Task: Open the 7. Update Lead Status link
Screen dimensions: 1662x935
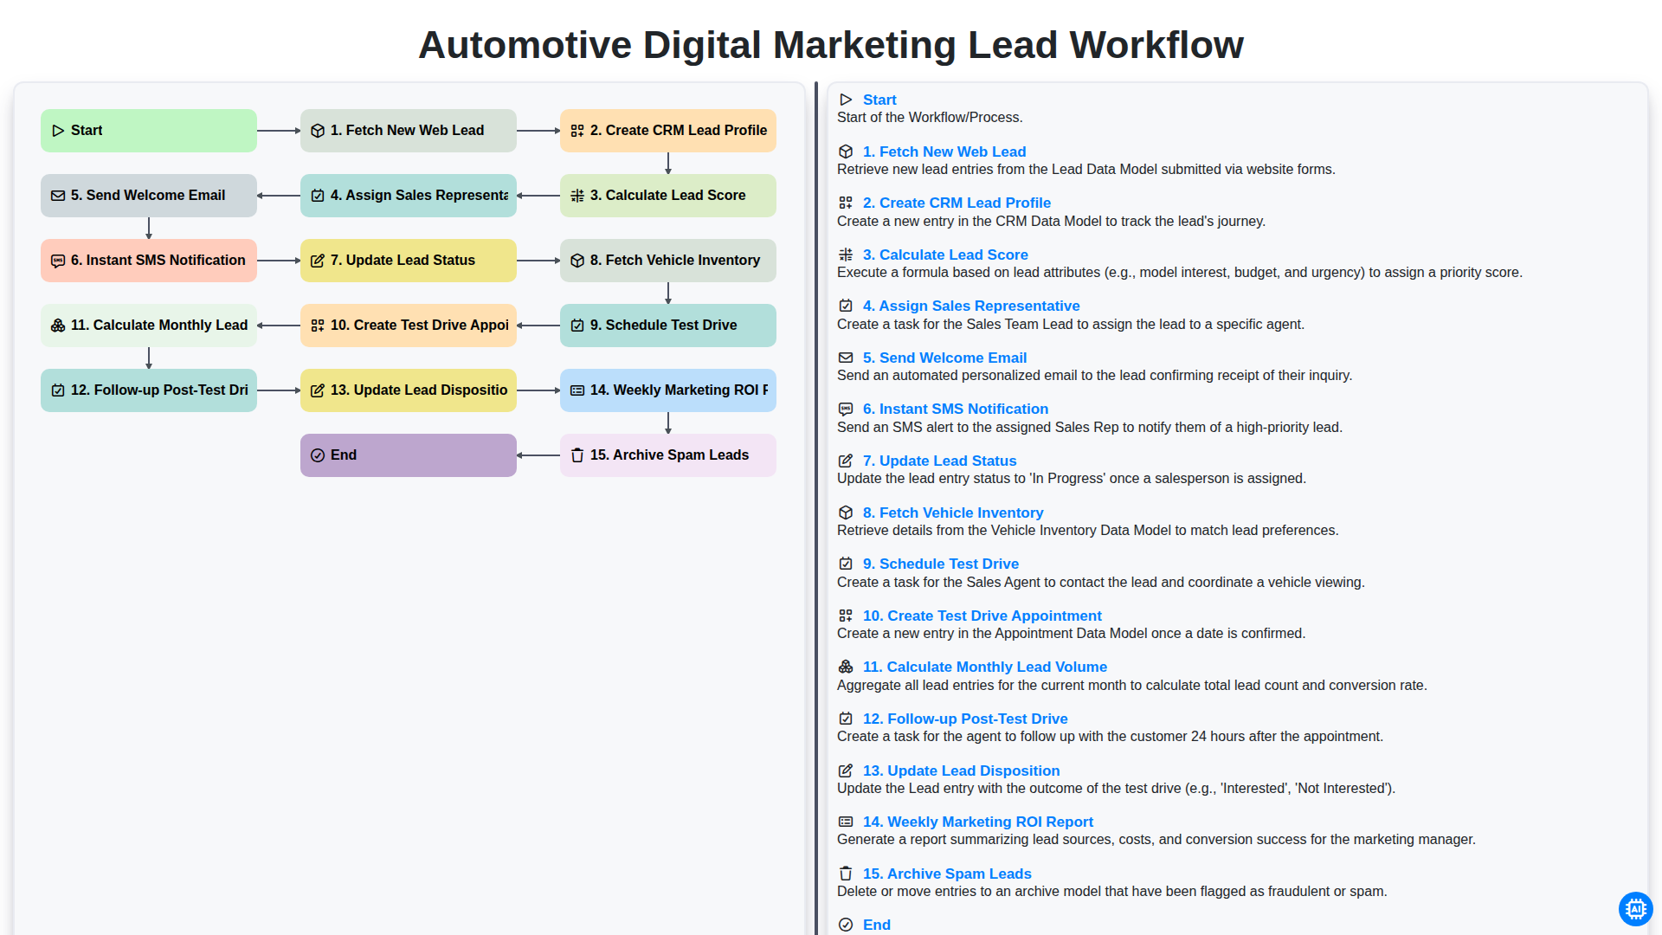Action: (x=939, y=461)
